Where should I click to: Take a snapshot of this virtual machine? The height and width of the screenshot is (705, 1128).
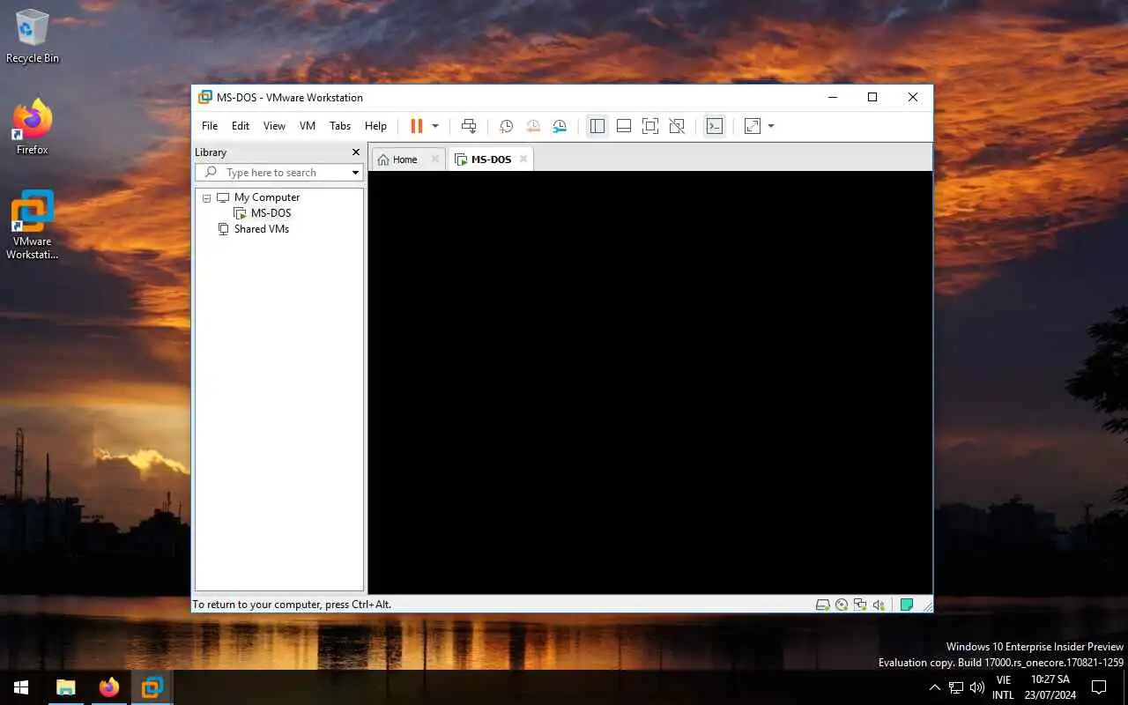pos(507,126)
